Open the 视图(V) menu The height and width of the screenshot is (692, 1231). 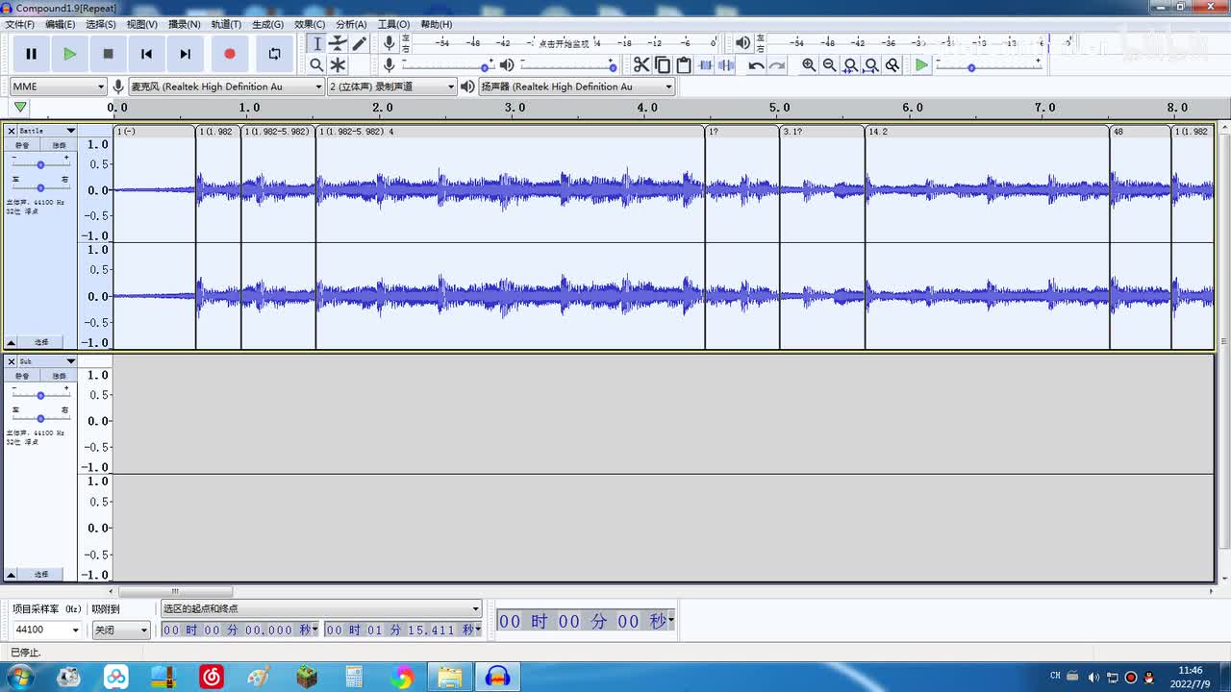point(142,24)
